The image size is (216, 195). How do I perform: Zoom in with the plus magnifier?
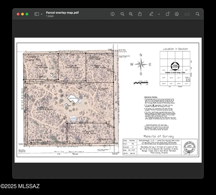click(131, 14)
